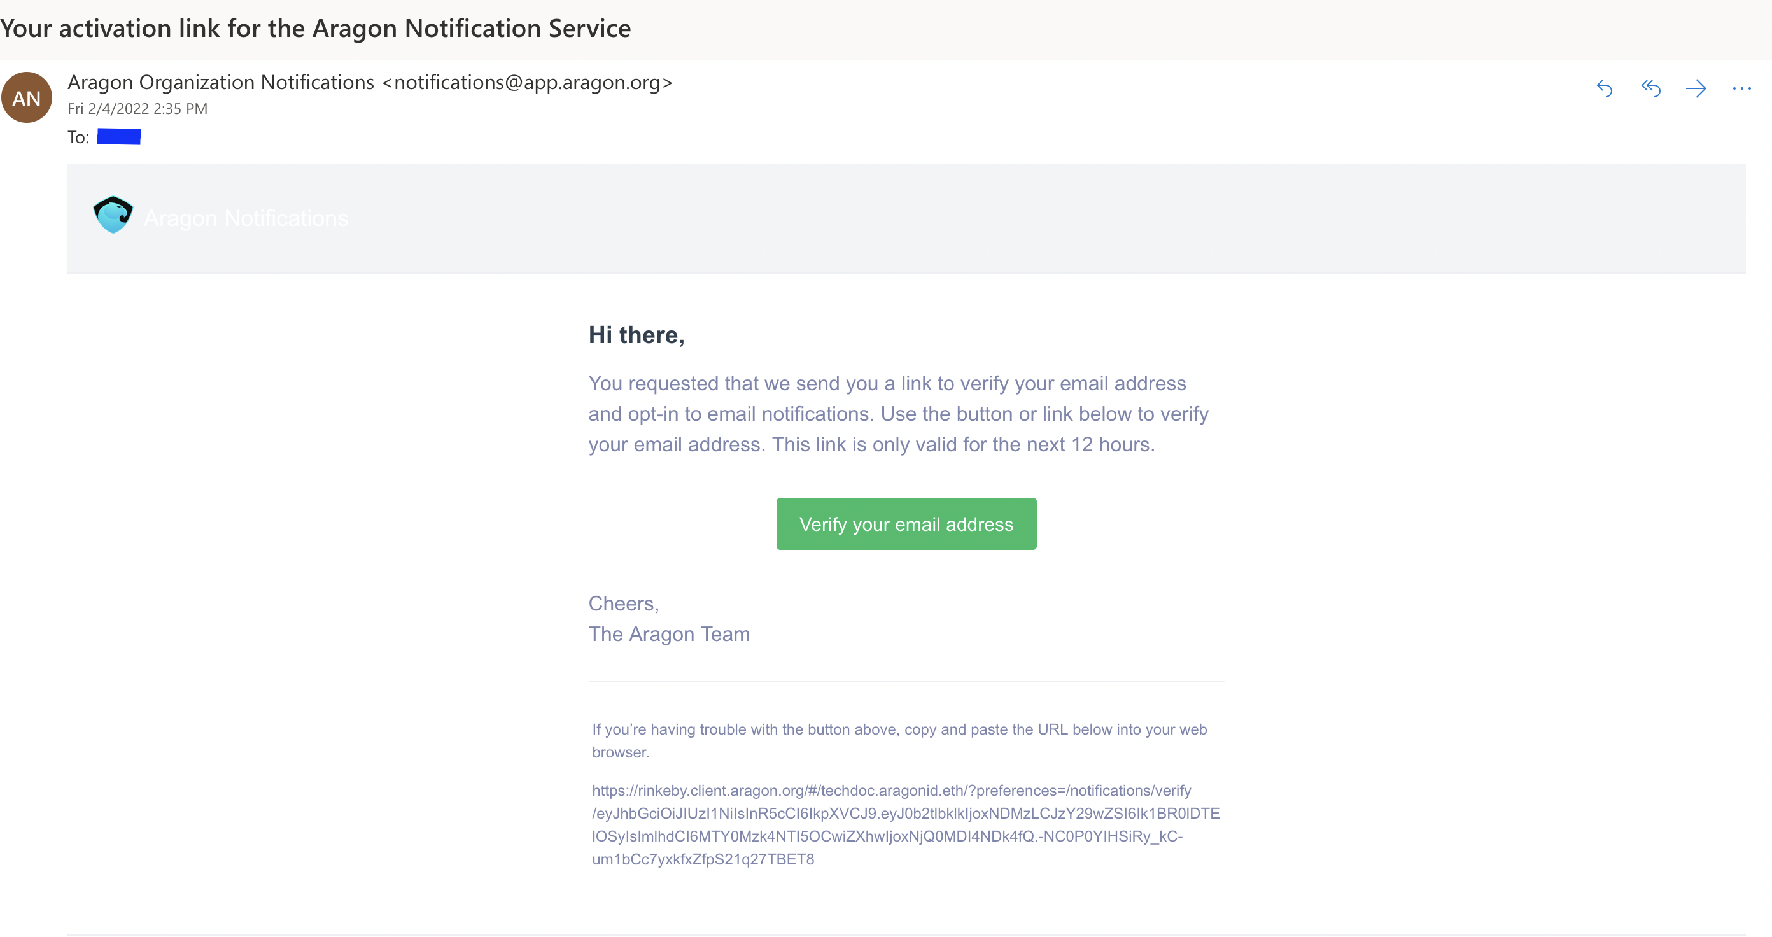
Task: Click the email subject line title
Action: [316, 29]
